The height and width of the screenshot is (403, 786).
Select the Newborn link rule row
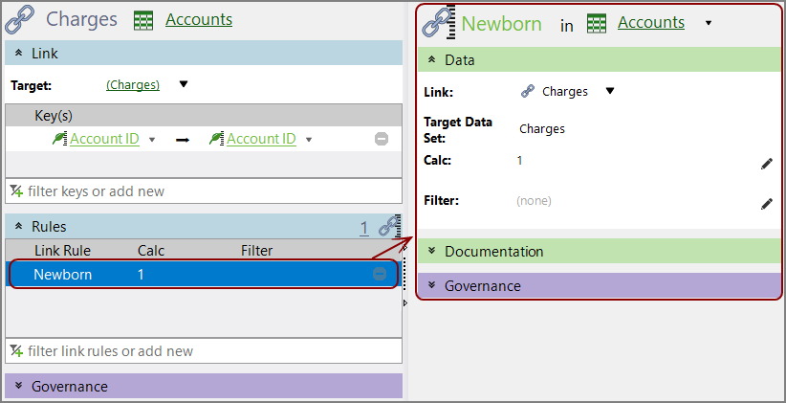(x=204, y=274)
